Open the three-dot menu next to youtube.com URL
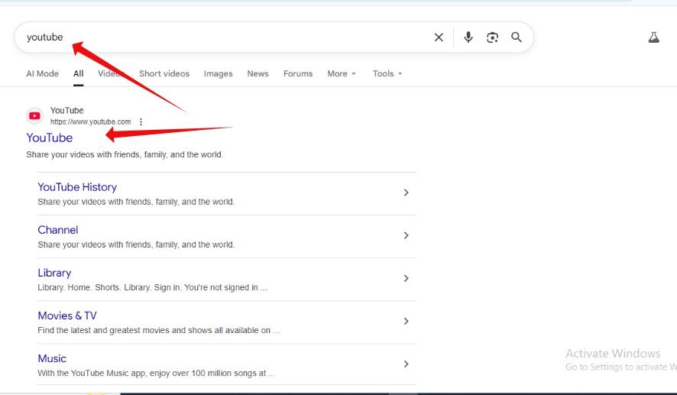Image resolution: width=677 pixels, height=395 pixels. pyautogui.click(x=141, y=121)
